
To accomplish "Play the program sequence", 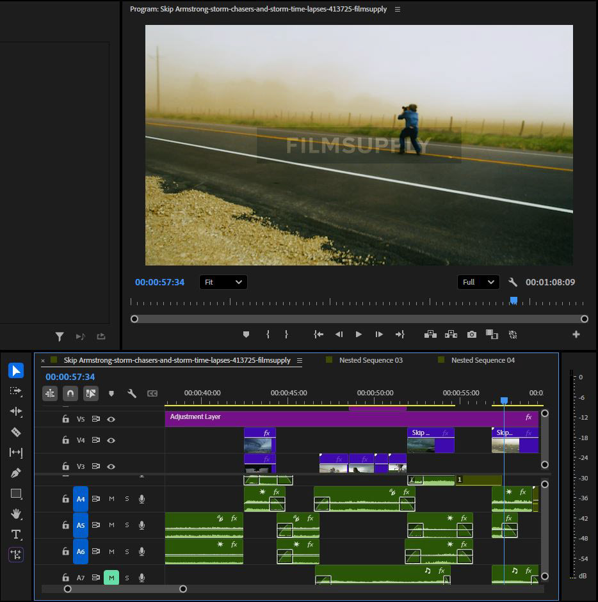I will pyautogui.click(x=359, y=335).
